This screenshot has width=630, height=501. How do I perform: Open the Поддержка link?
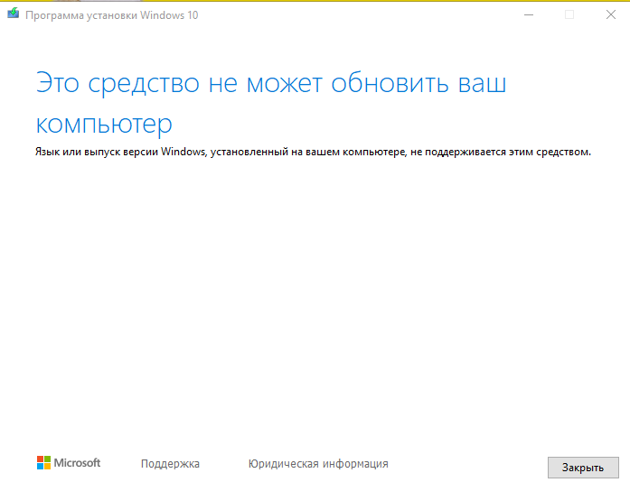[x=170, y=464]
